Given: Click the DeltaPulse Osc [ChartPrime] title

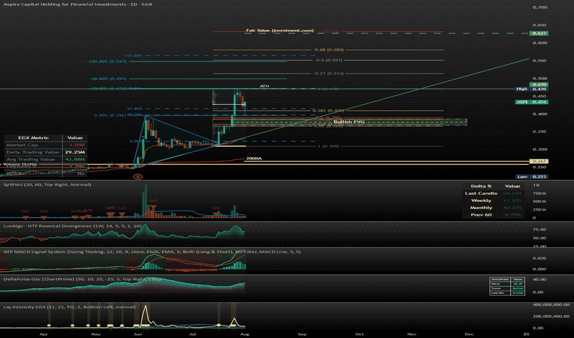Looking at the screenshot, I should tap(82, 279).
